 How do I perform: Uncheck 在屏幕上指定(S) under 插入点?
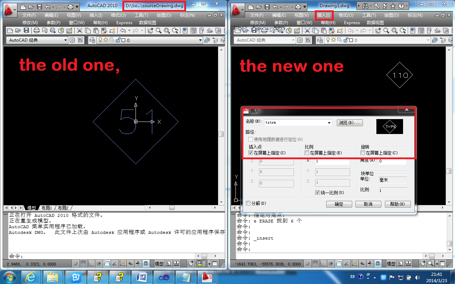click(x=251, y=152)
